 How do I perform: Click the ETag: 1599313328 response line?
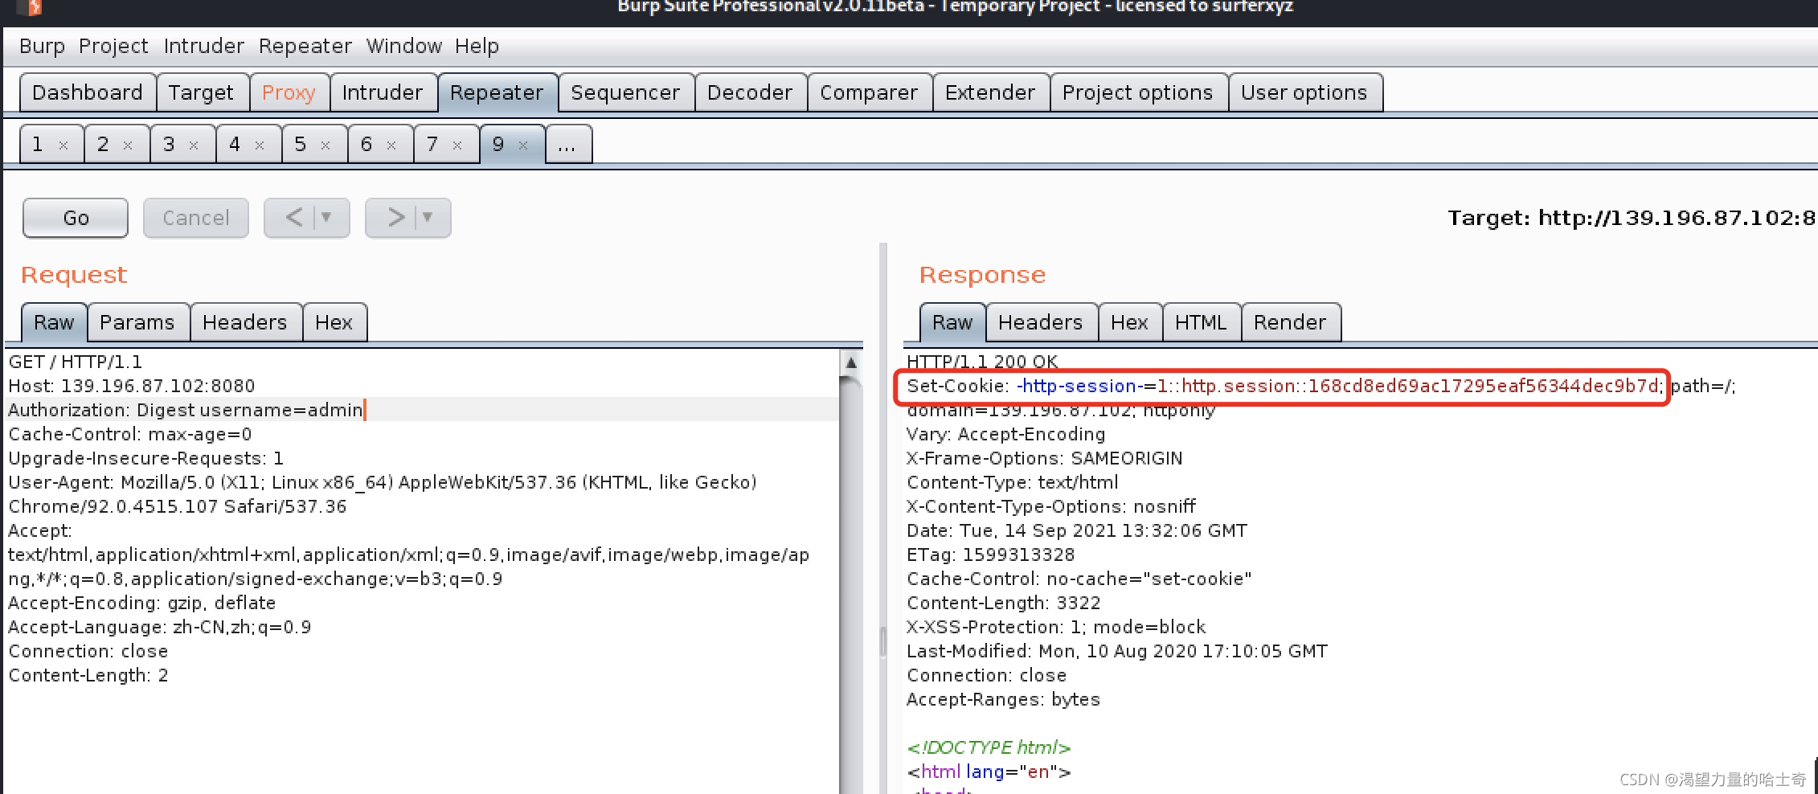pyautogui.click(x=990, y=555)
